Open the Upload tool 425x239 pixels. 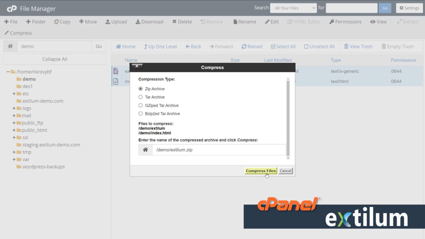pyautogui.click(x=116, y=22)
